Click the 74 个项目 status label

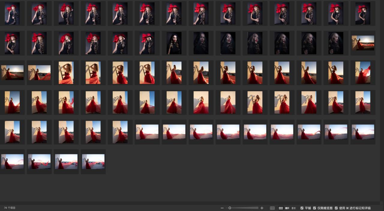(x=10, y=208)
